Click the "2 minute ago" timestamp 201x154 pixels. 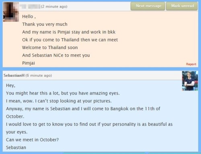point(54,6)
